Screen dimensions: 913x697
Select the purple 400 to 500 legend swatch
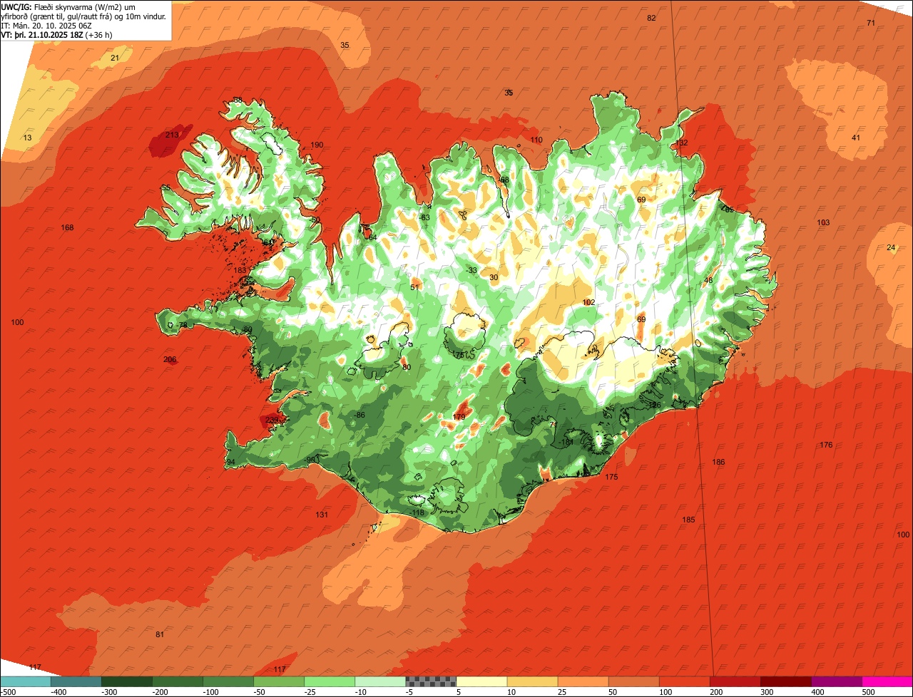click(x=835, y=681)
